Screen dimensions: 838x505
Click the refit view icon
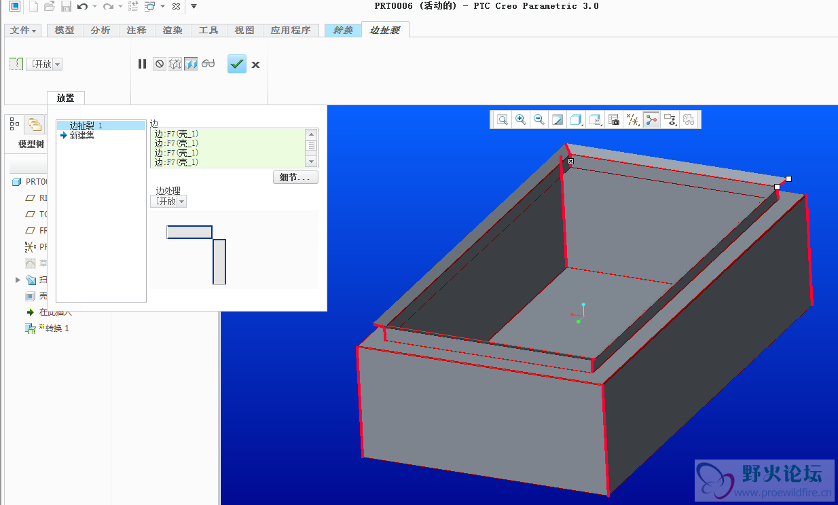pyautogui.click(x=503, y=119)
